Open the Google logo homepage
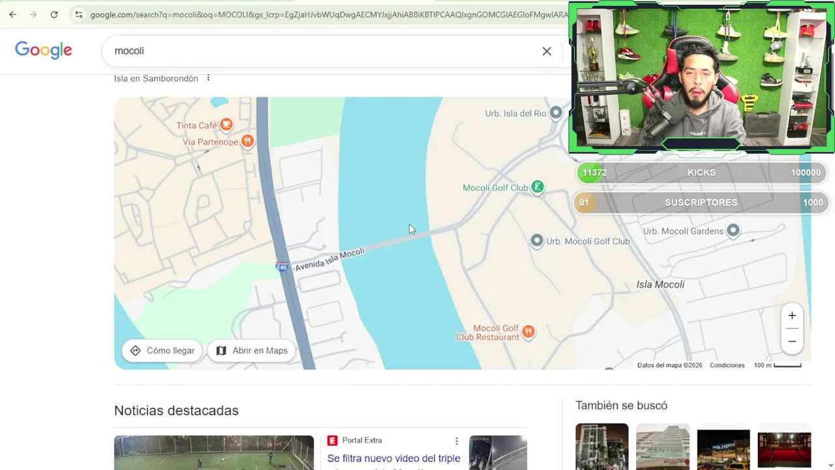 click(x=44, y=50)
